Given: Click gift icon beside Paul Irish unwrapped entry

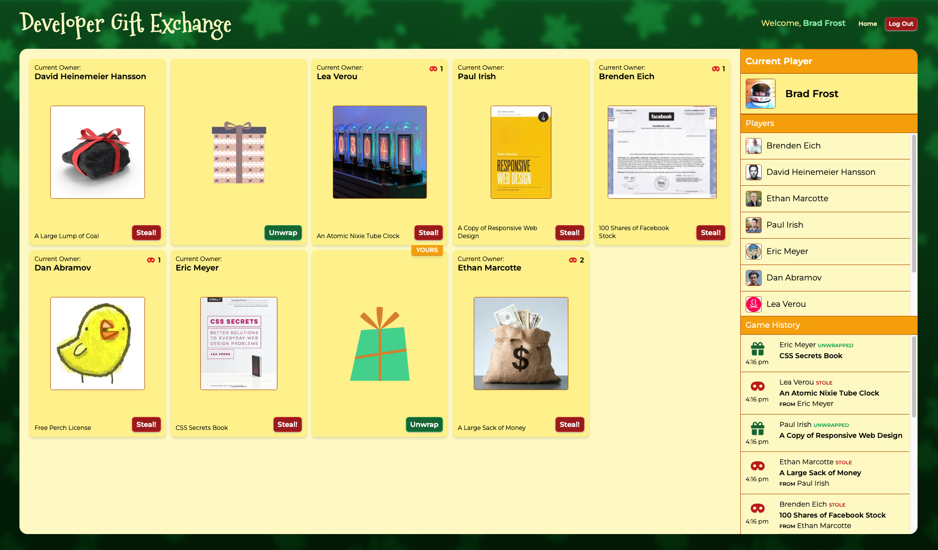Looking at the screenshot, I should pyautogui.click(x=757, y=428).
